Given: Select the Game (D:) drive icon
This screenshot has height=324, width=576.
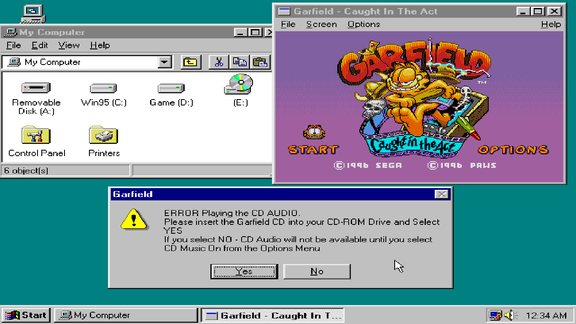Looking at the screenshot, I should click(x=171, y=88).
